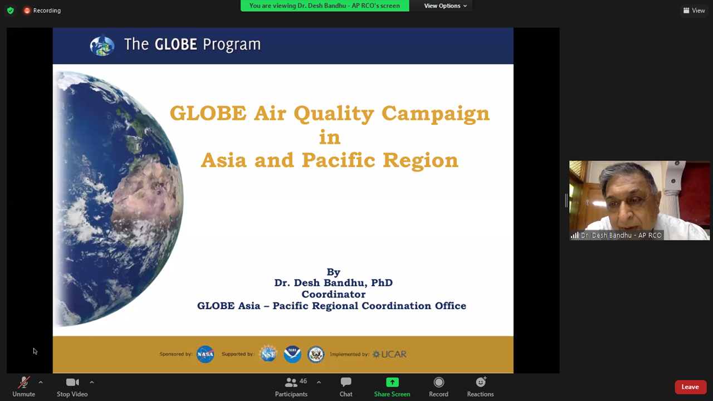This screenshot has height=401, width=713.
Task: Expand video options arrow beside Stop Video
Action: [x=92, y=382]
